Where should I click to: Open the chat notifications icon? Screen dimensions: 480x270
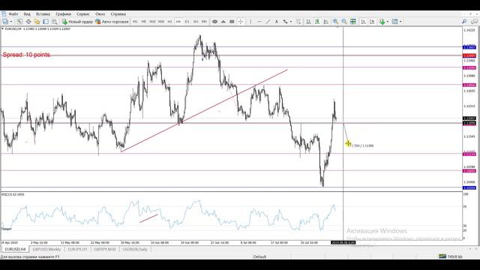pyautogui.click(x=475, y=22)
